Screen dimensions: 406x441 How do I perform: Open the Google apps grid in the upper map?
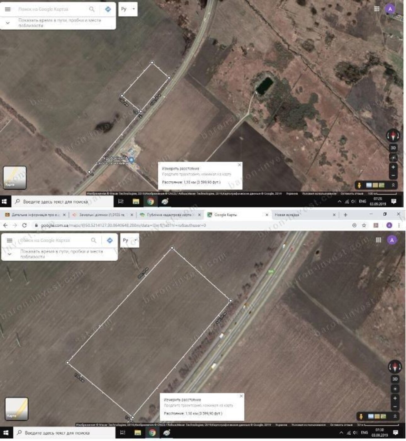(x=377, y=9)
